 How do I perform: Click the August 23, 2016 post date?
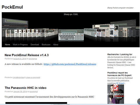(20, 59)
